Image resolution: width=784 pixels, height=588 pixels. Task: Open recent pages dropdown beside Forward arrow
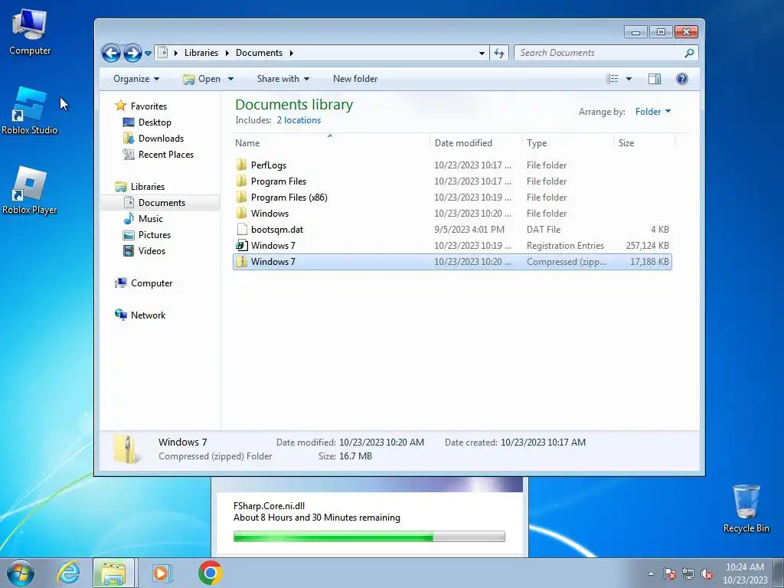point(148,54)
